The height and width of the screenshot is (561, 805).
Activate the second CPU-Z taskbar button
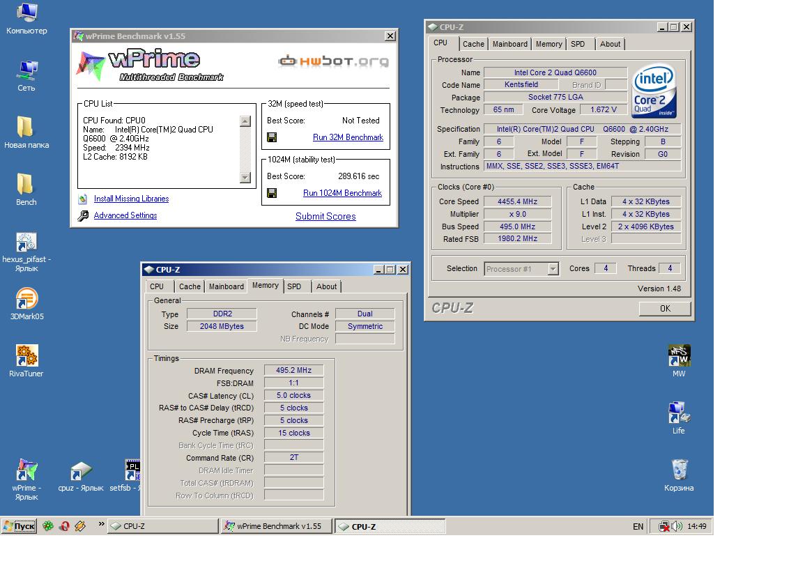[390, 526]
